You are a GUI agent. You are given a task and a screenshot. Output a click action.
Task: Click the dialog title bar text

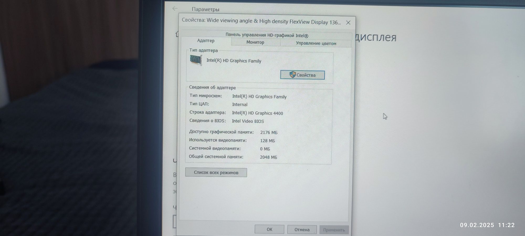(261, 21)
